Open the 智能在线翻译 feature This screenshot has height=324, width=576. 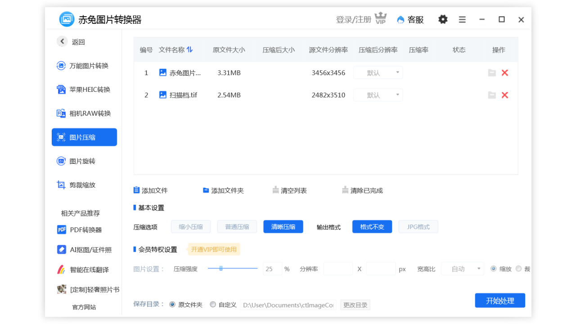coord(84,270)
